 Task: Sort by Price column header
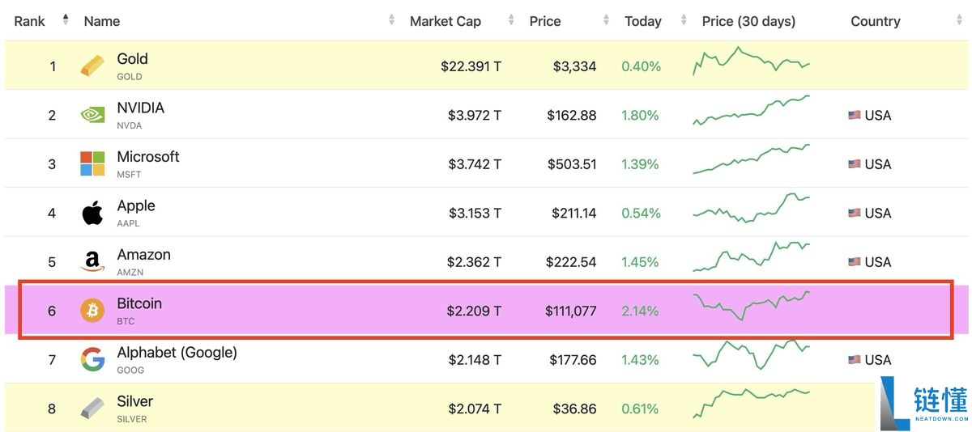(545, 21)
